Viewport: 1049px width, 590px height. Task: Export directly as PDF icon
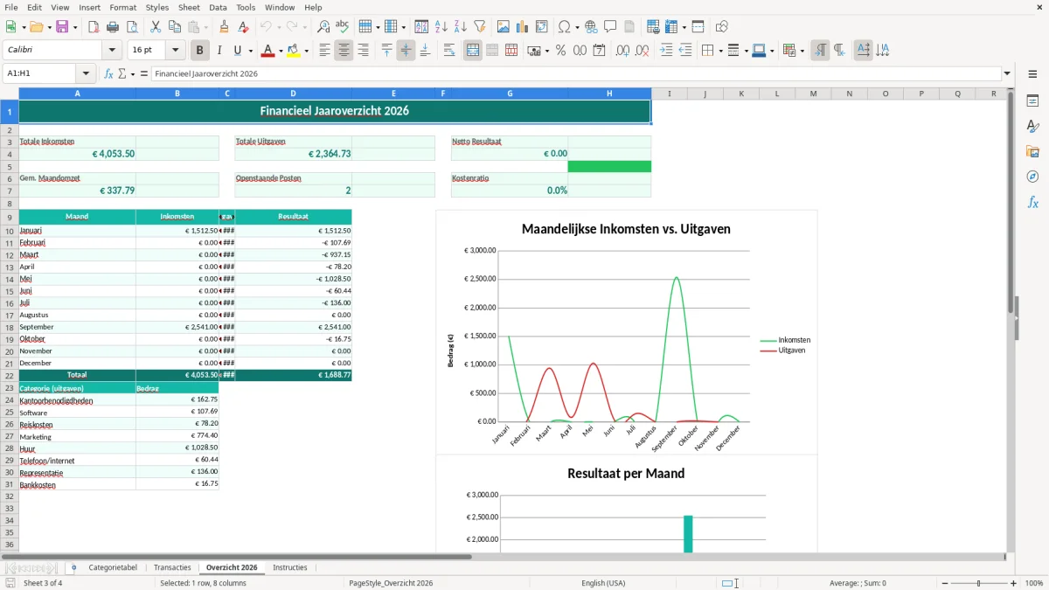coord(94,27)
